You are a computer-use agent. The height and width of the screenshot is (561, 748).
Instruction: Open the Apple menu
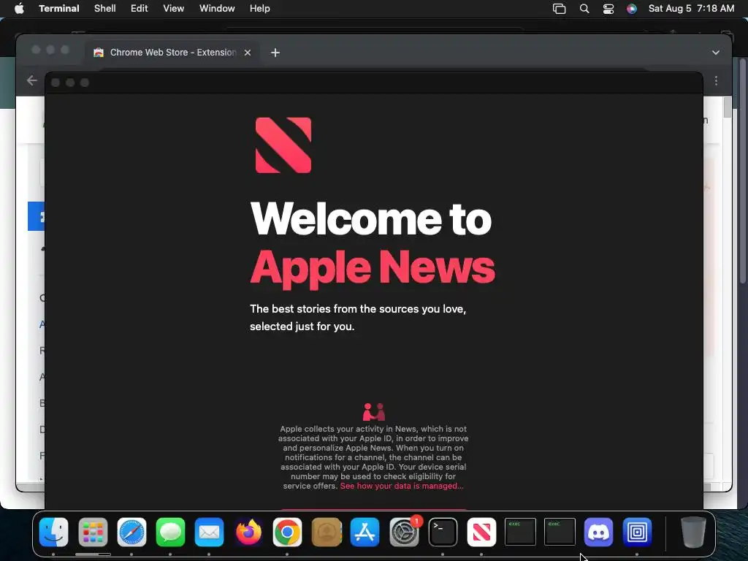click(x=19, y=9)
